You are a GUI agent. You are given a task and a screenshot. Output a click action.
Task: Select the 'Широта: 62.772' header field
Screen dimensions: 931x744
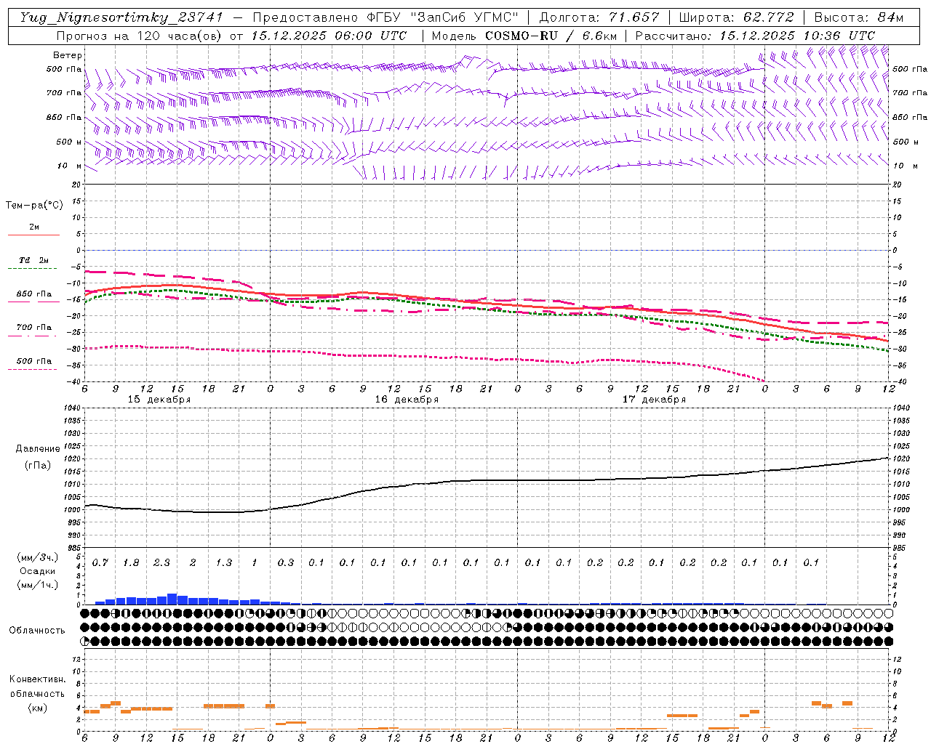pos(737,17)
